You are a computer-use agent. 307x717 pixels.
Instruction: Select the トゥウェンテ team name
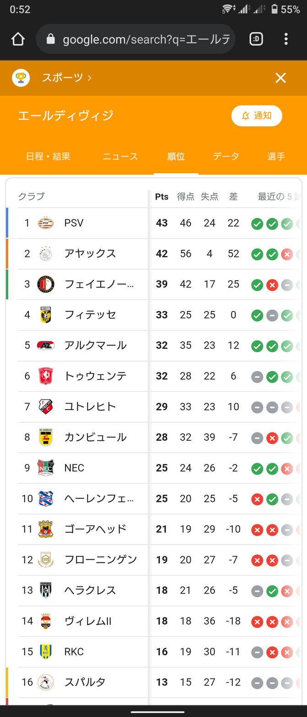tap(95, 376)
